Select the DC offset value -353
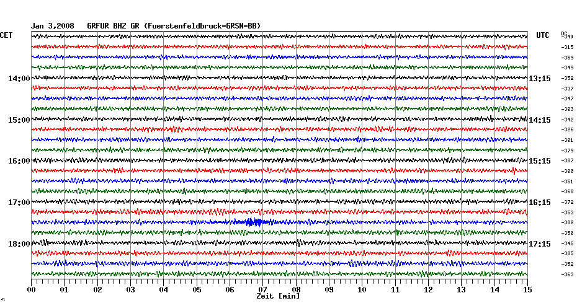The image size is (577, 306). click(567, 212)
